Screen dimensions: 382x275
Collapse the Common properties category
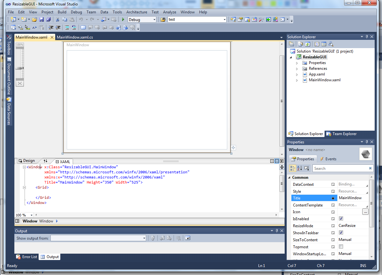tap(289, 177)
